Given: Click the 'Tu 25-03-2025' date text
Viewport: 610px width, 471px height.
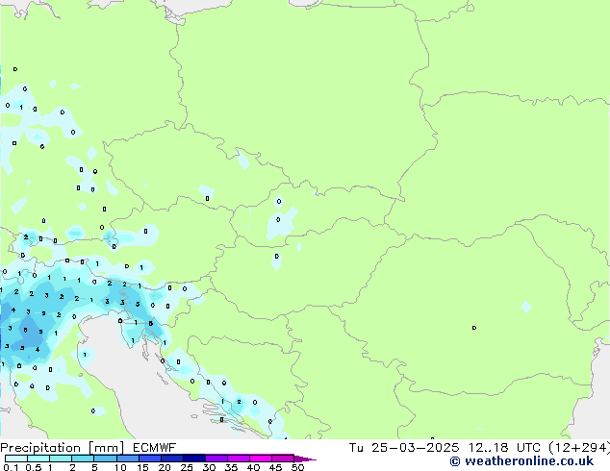Looking at the screenshot, I should coord(403,448).
